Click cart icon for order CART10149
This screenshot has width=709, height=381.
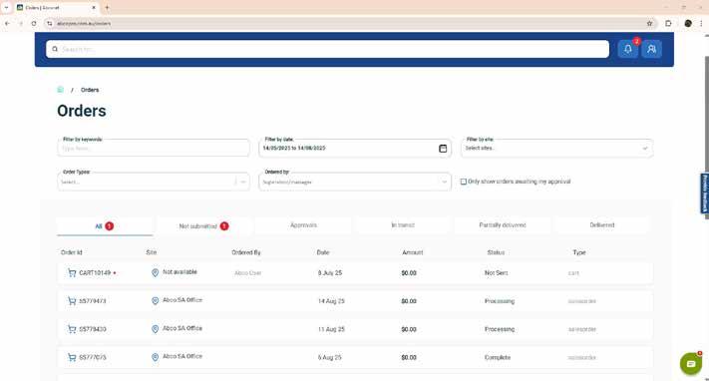pos(72,273)
